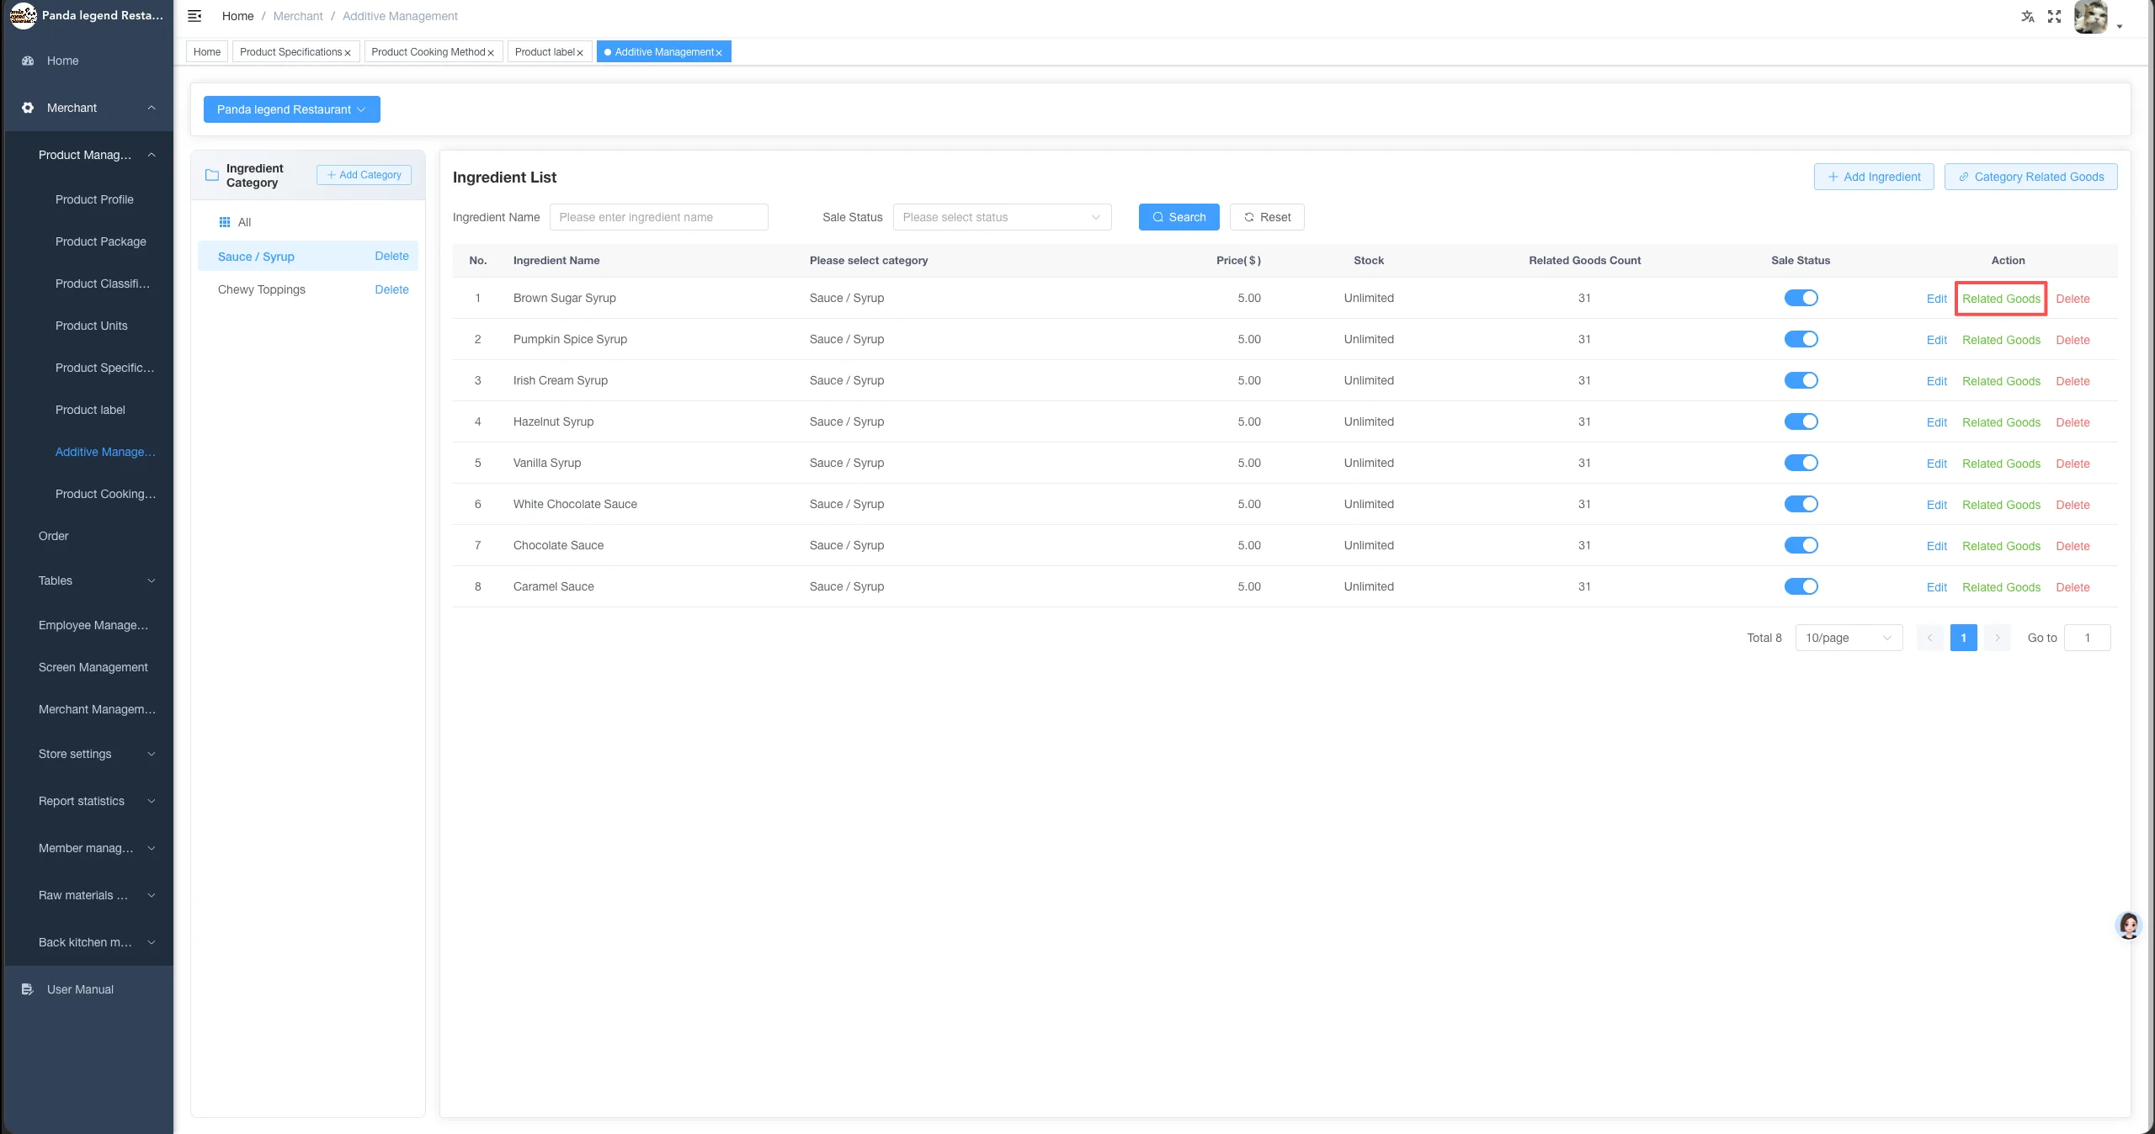Go to the next page arrow
The image size is (2155, 1134).
tap(1997, 638)
